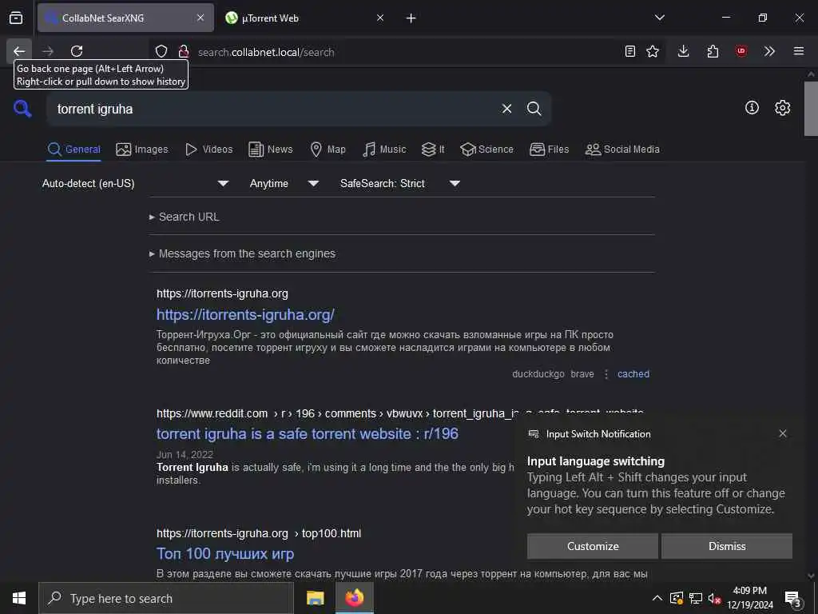The image size is (818, 614).
Task: Open the Anytime time range dropdown
Action: point(284,183)
